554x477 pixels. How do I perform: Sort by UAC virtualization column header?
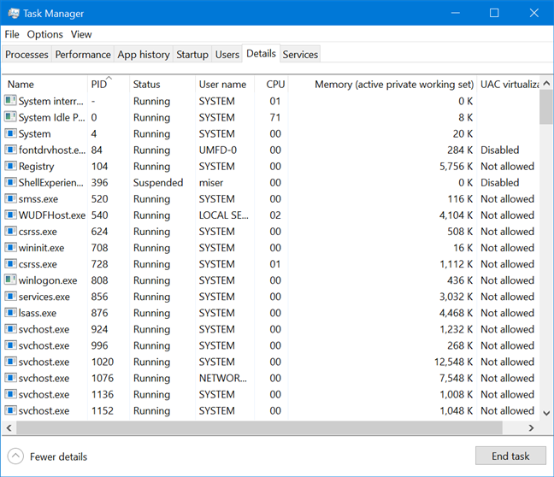coord(509,84)
